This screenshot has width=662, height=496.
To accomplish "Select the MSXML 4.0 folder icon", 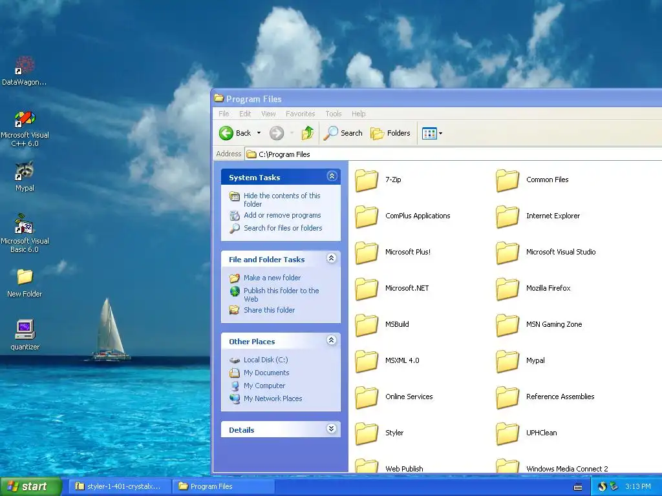I will coord(367,362).
